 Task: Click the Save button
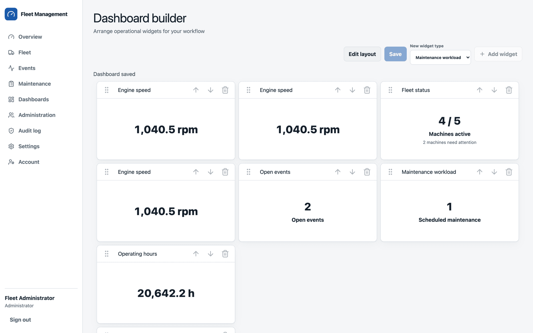coord(395,54)
